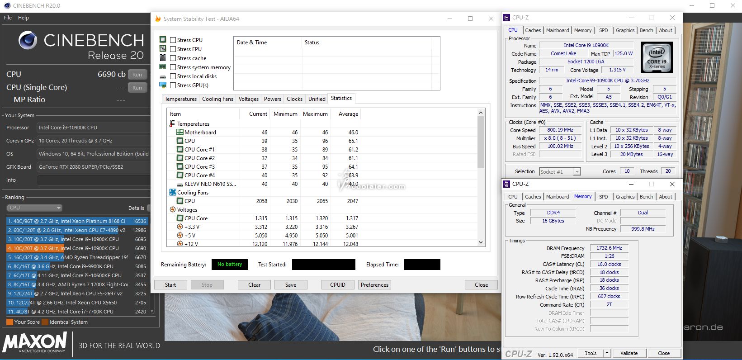Click the +5 V voltage icon
The height and width of the screenshot is (360, 742).
(x=180, y=235)
